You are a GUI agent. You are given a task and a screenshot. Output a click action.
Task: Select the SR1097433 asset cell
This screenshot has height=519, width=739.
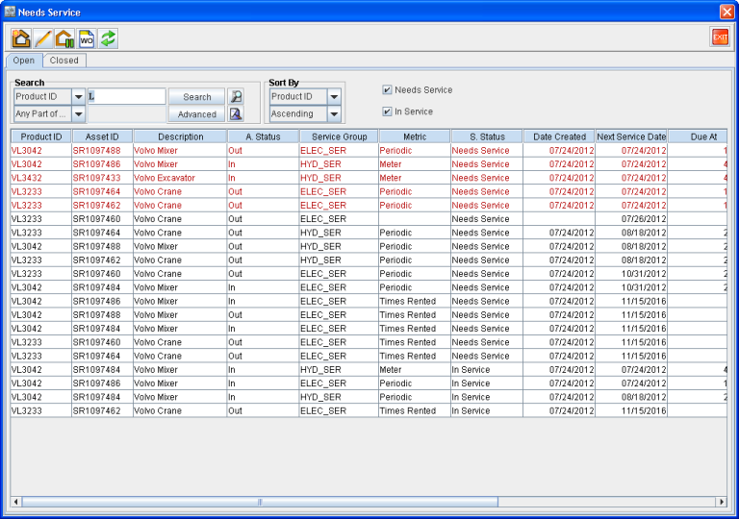[102, 178]
